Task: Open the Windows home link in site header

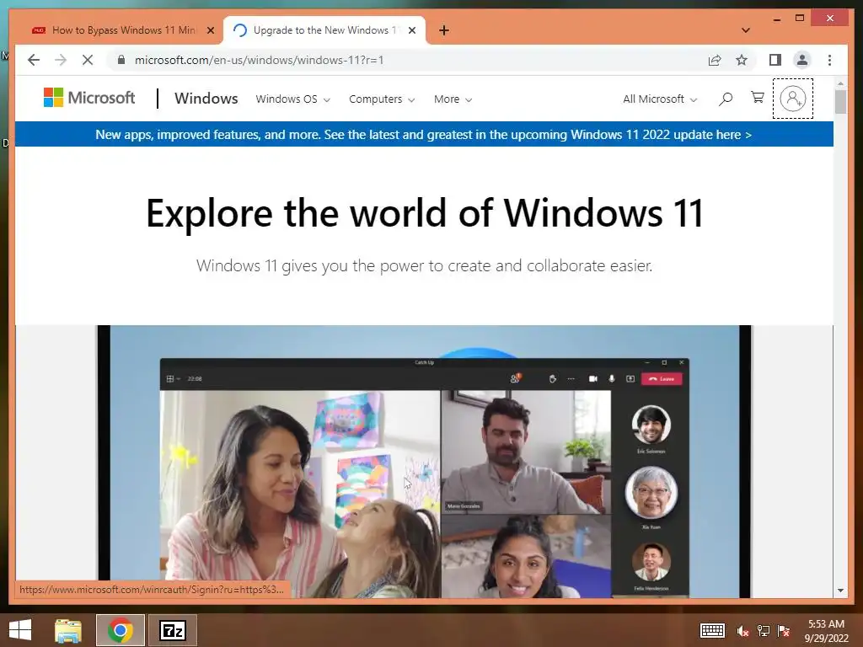Action: pyautogui.click(x=206, y=99)
